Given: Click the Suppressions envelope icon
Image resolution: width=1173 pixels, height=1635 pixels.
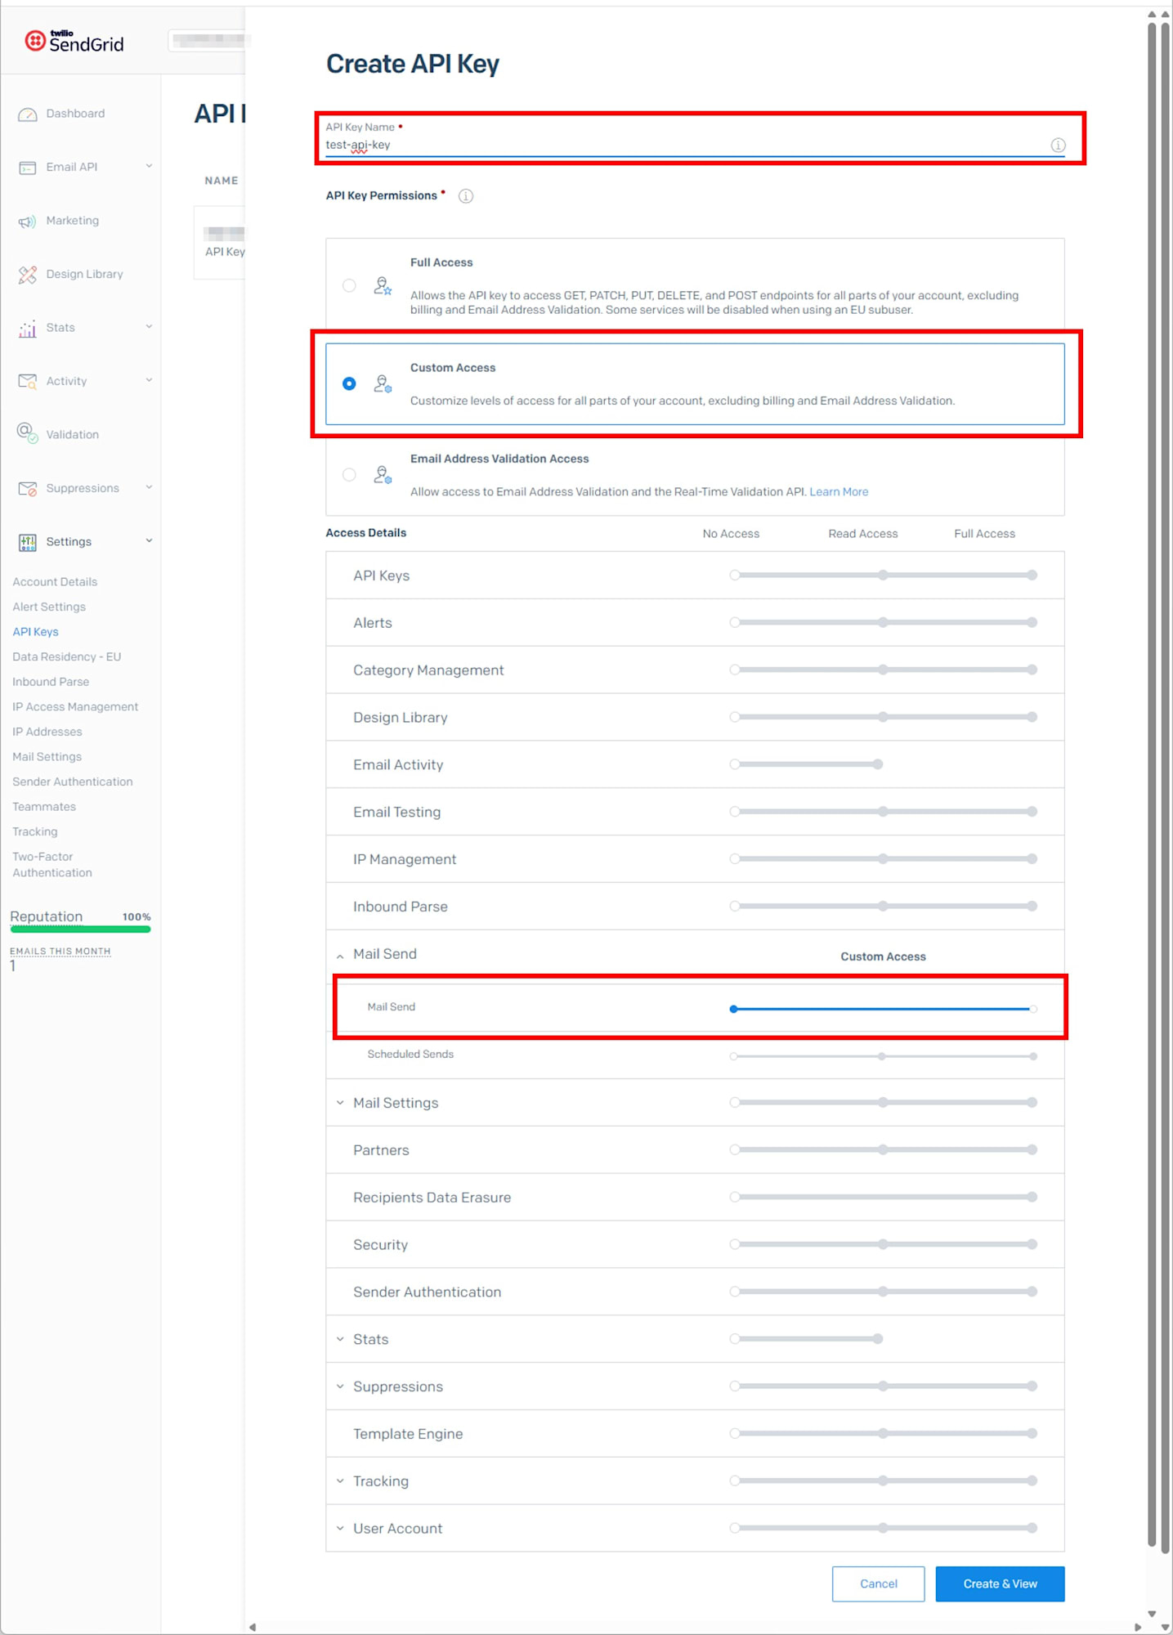Looking at the screenshot, I should pyautogui.click(x=27, y=489).
